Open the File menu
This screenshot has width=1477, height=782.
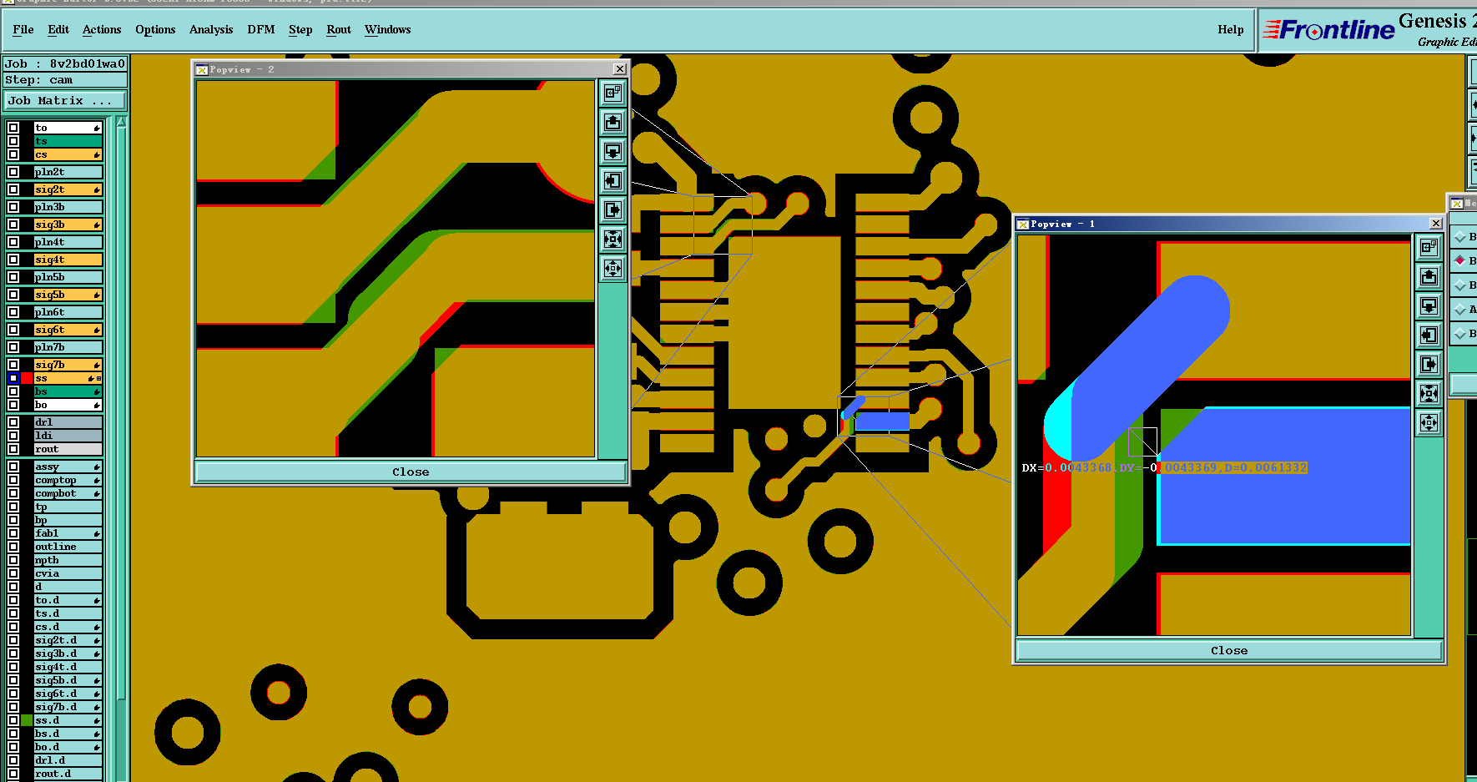pyautogui.click(x=23, y=29)
